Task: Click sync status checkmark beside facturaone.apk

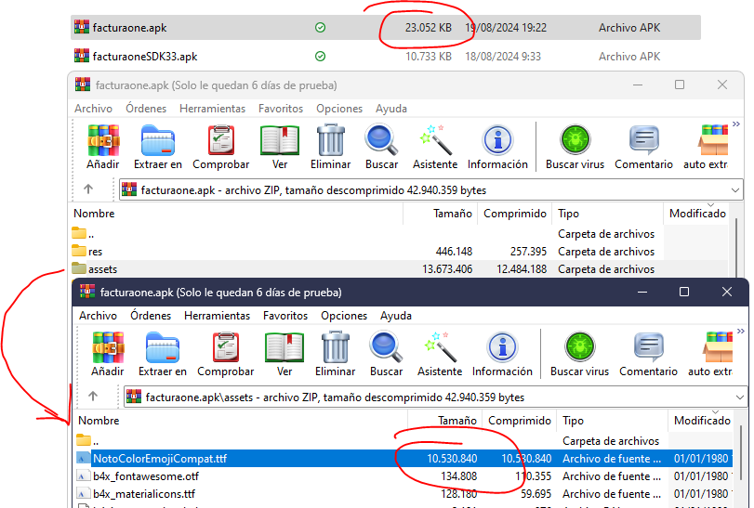Action: (320, 28)
